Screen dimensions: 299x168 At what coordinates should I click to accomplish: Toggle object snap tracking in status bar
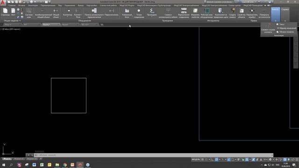pyautogui.click(x=228, y=160)
